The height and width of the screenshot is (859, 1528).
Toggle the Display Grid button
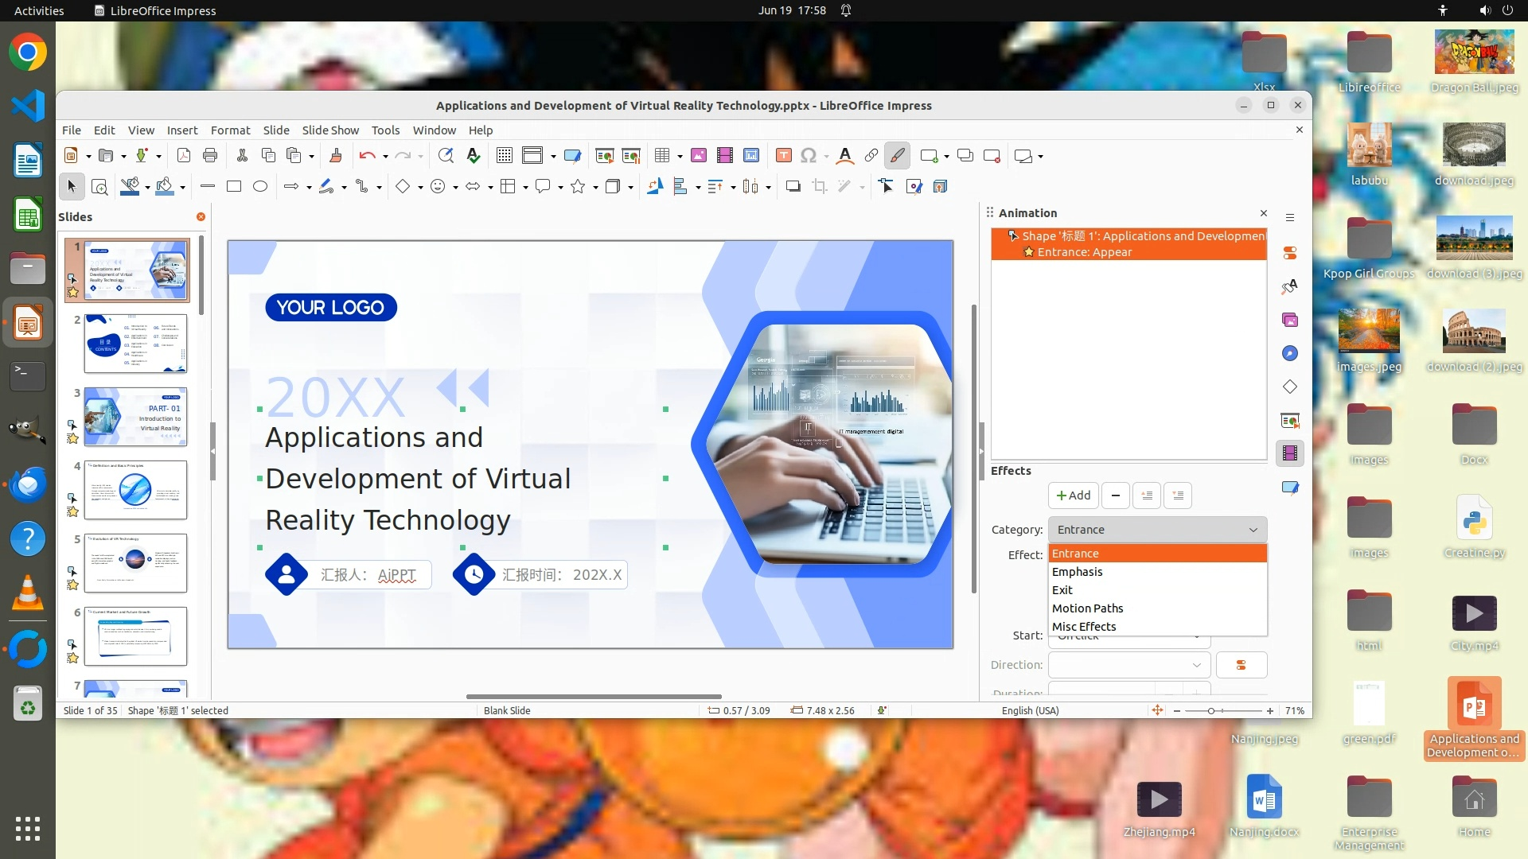coord(505,156)
